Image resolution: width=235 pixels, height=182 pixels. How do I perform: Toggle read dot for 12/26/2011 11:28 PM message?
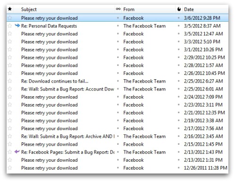click(x=118, y=168)
